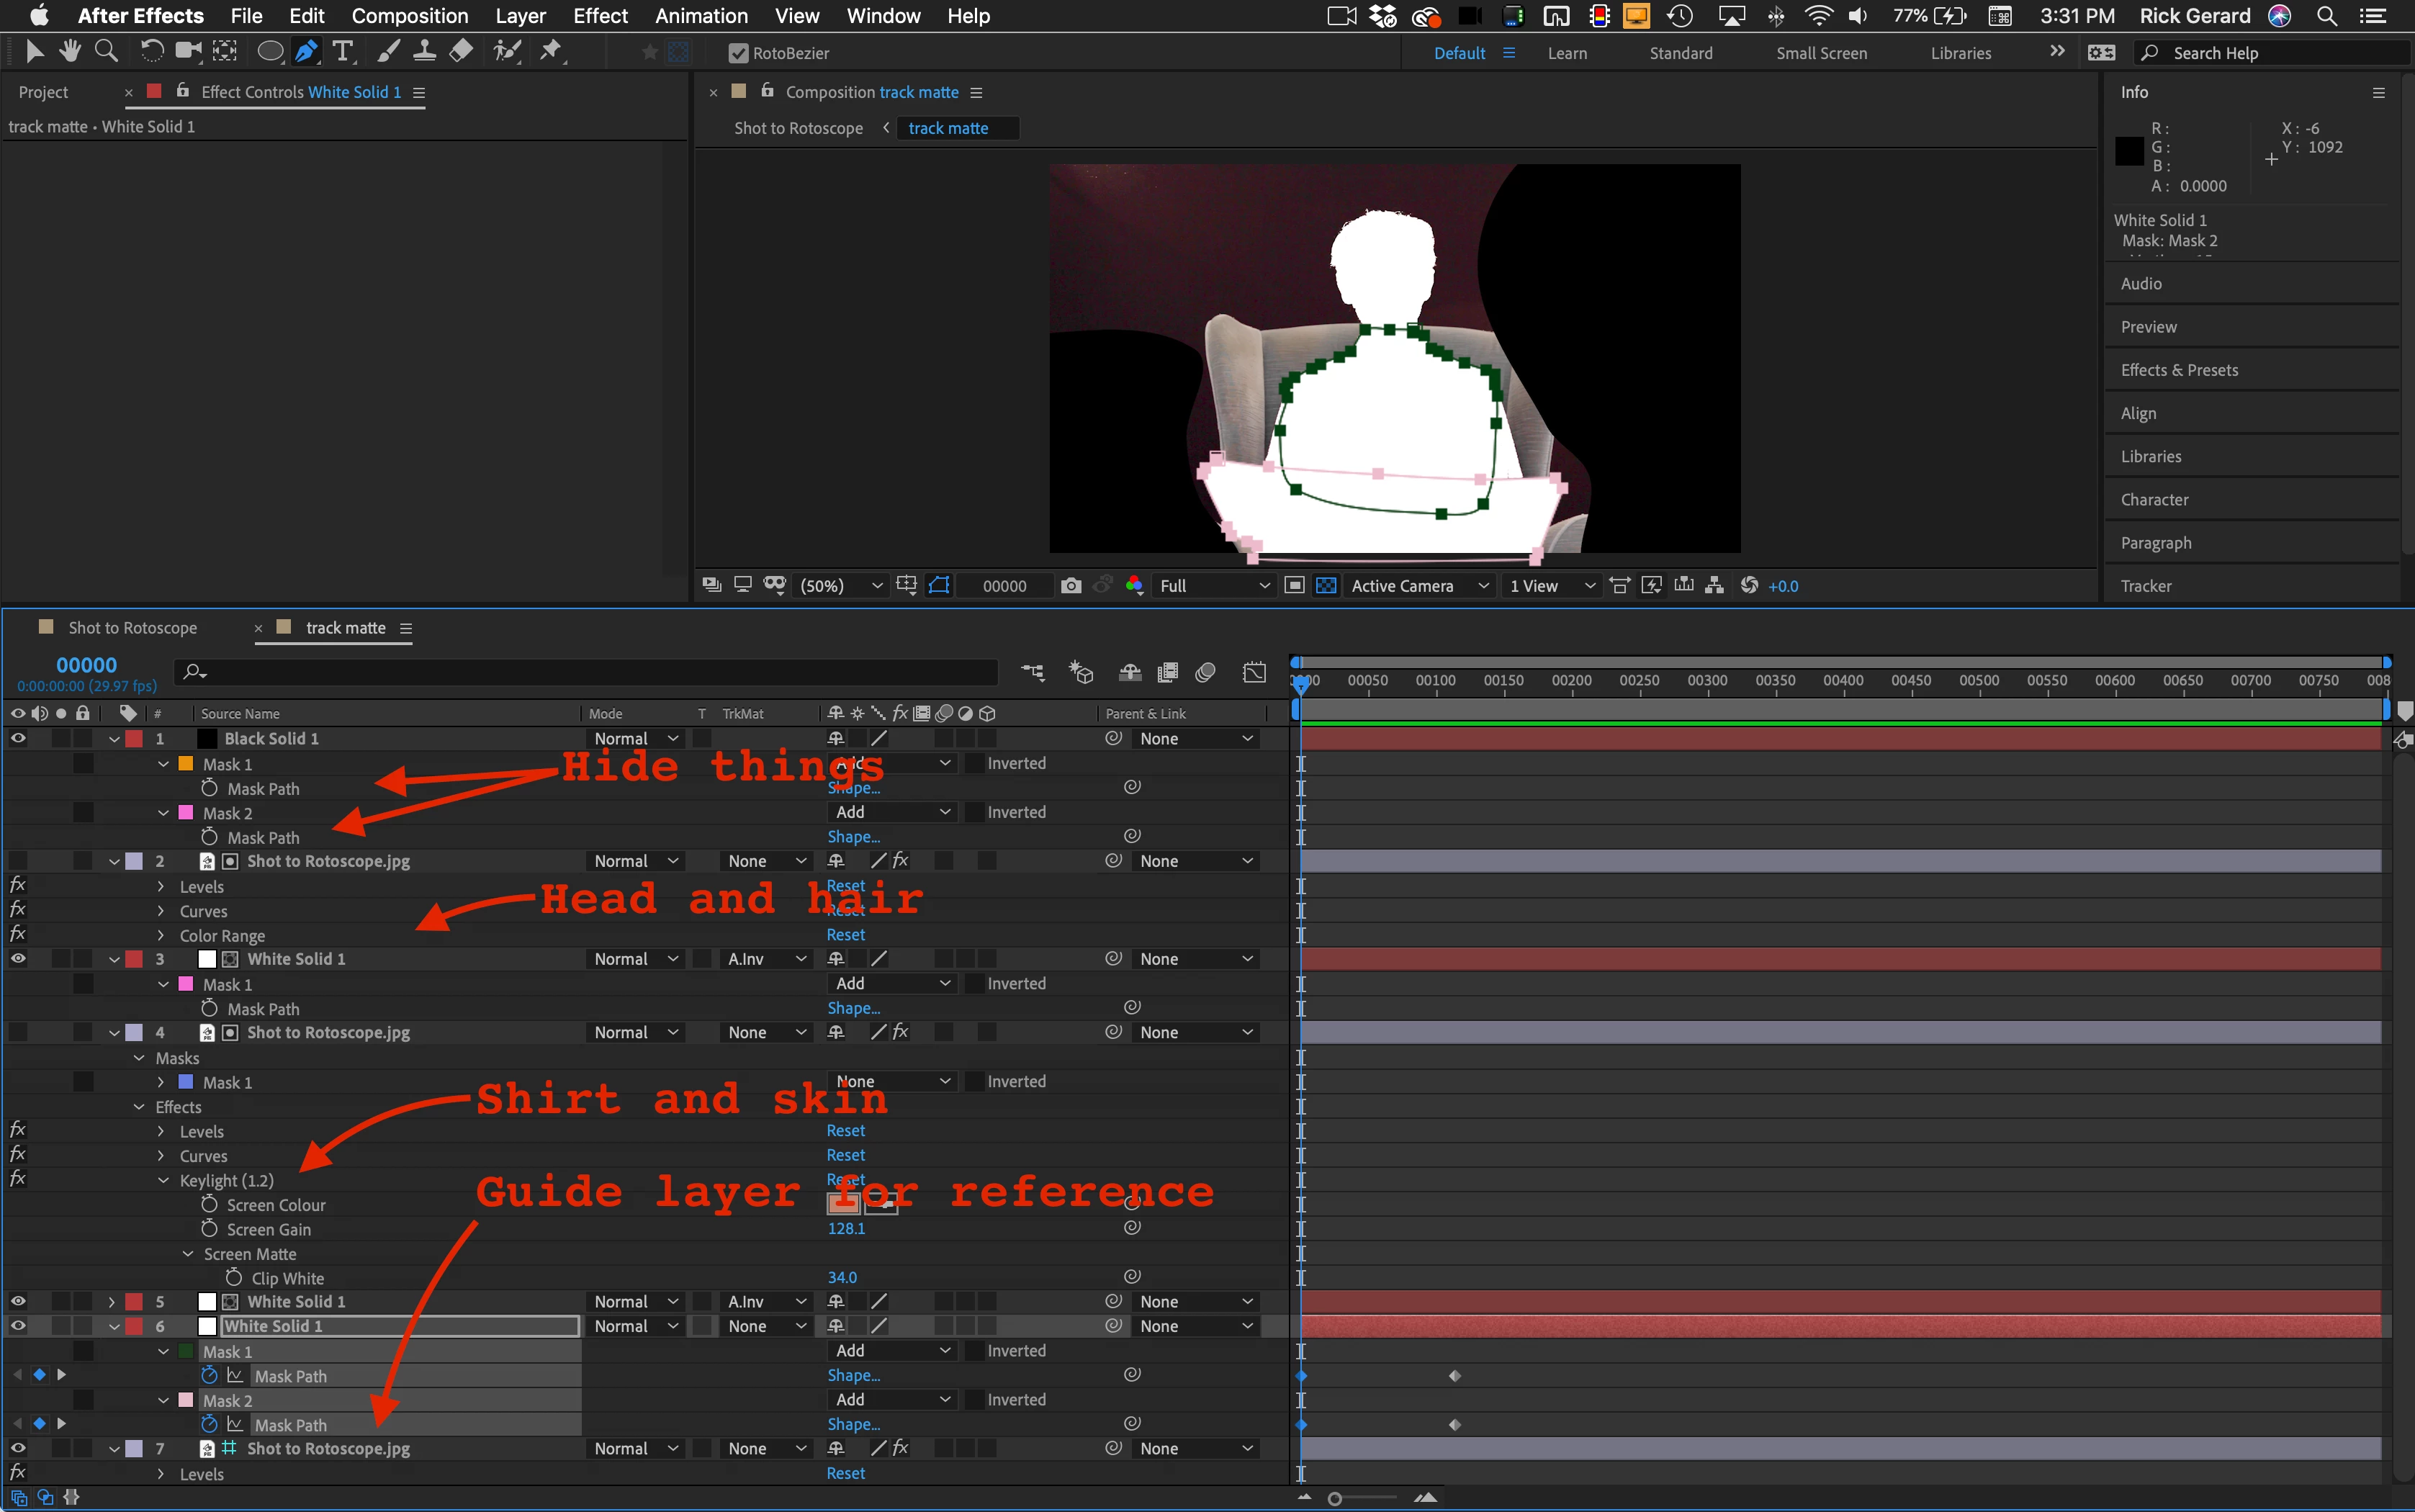Click the Keylight Screen Colour swatch
This screenshot has height=1512, width=2415.
coord(842,1205)
